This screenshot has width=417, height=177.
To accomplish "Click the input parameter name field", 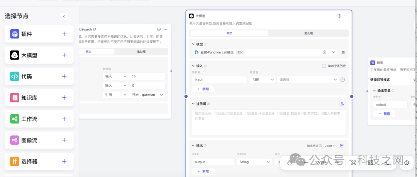I will coord(219,80).
